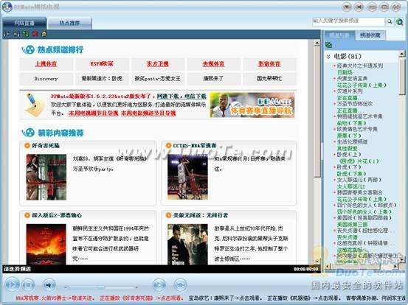Open the ESPN channel link
Screen dimensions: 408x305
pos(102,64)
